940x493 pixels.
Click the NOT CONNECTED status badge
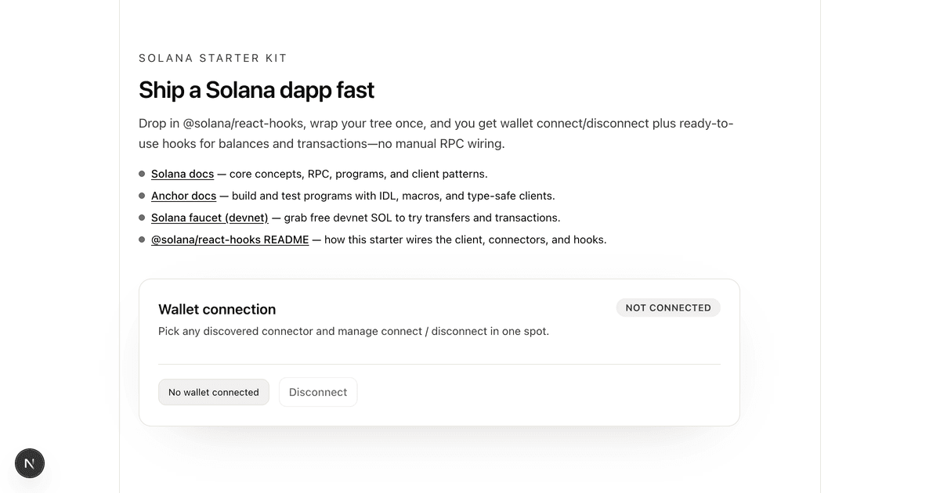click(668, 308)
